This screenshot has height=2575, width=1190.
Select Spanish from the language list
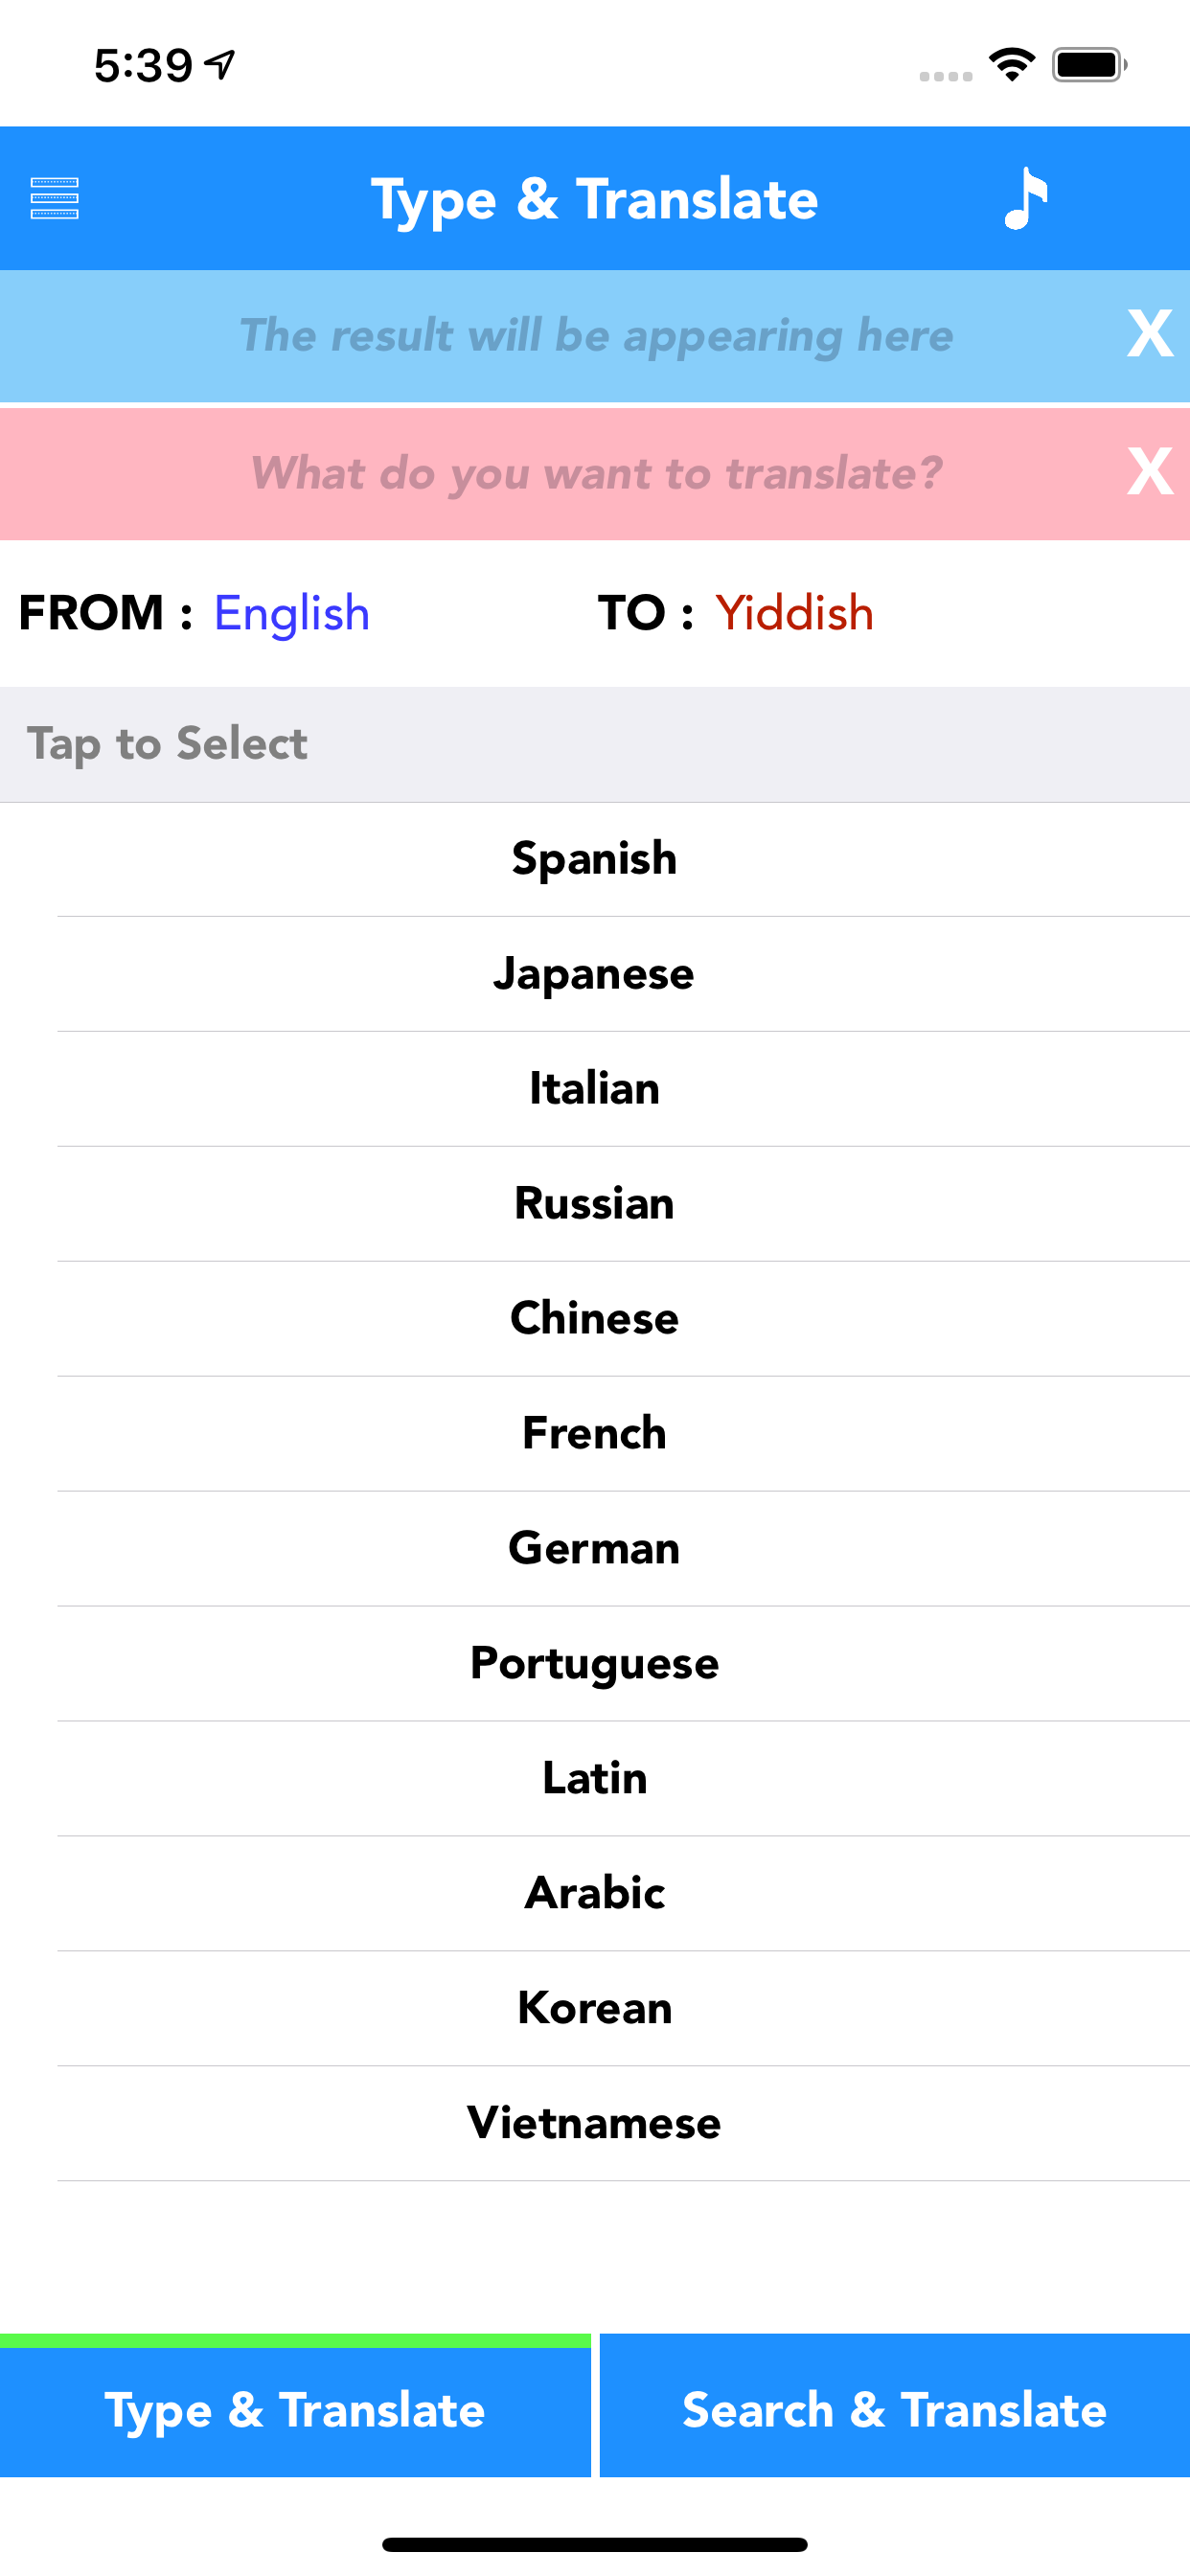click(x=595, y=858)
